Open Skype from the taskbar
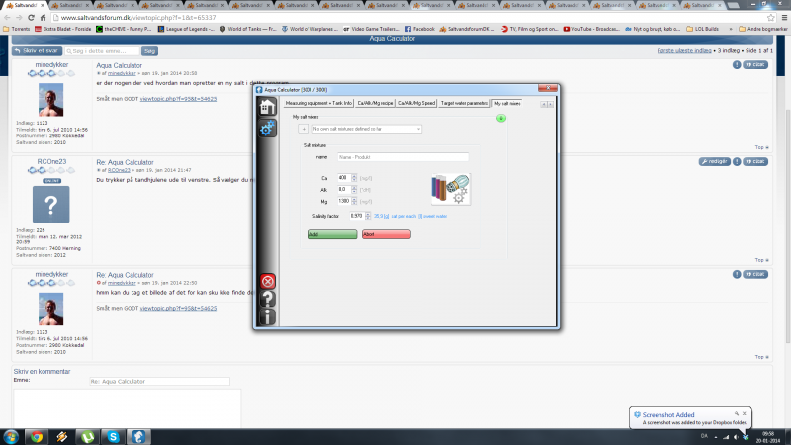The image size is (791, 445). pos(113,435)
